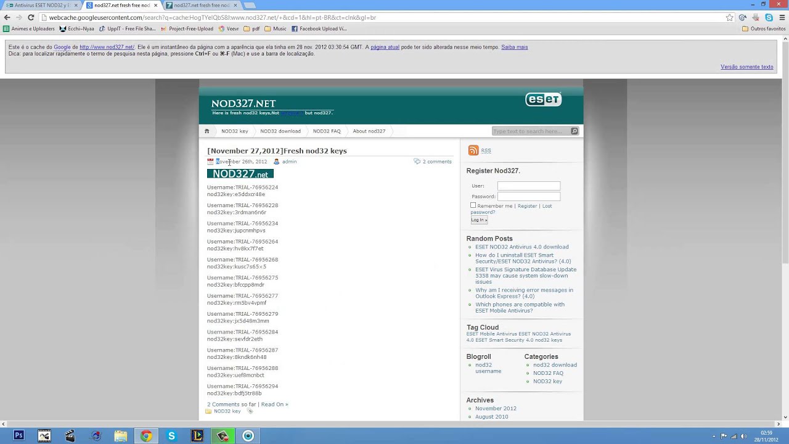Reload the page with the refresh icon

(x=31, y=17)
